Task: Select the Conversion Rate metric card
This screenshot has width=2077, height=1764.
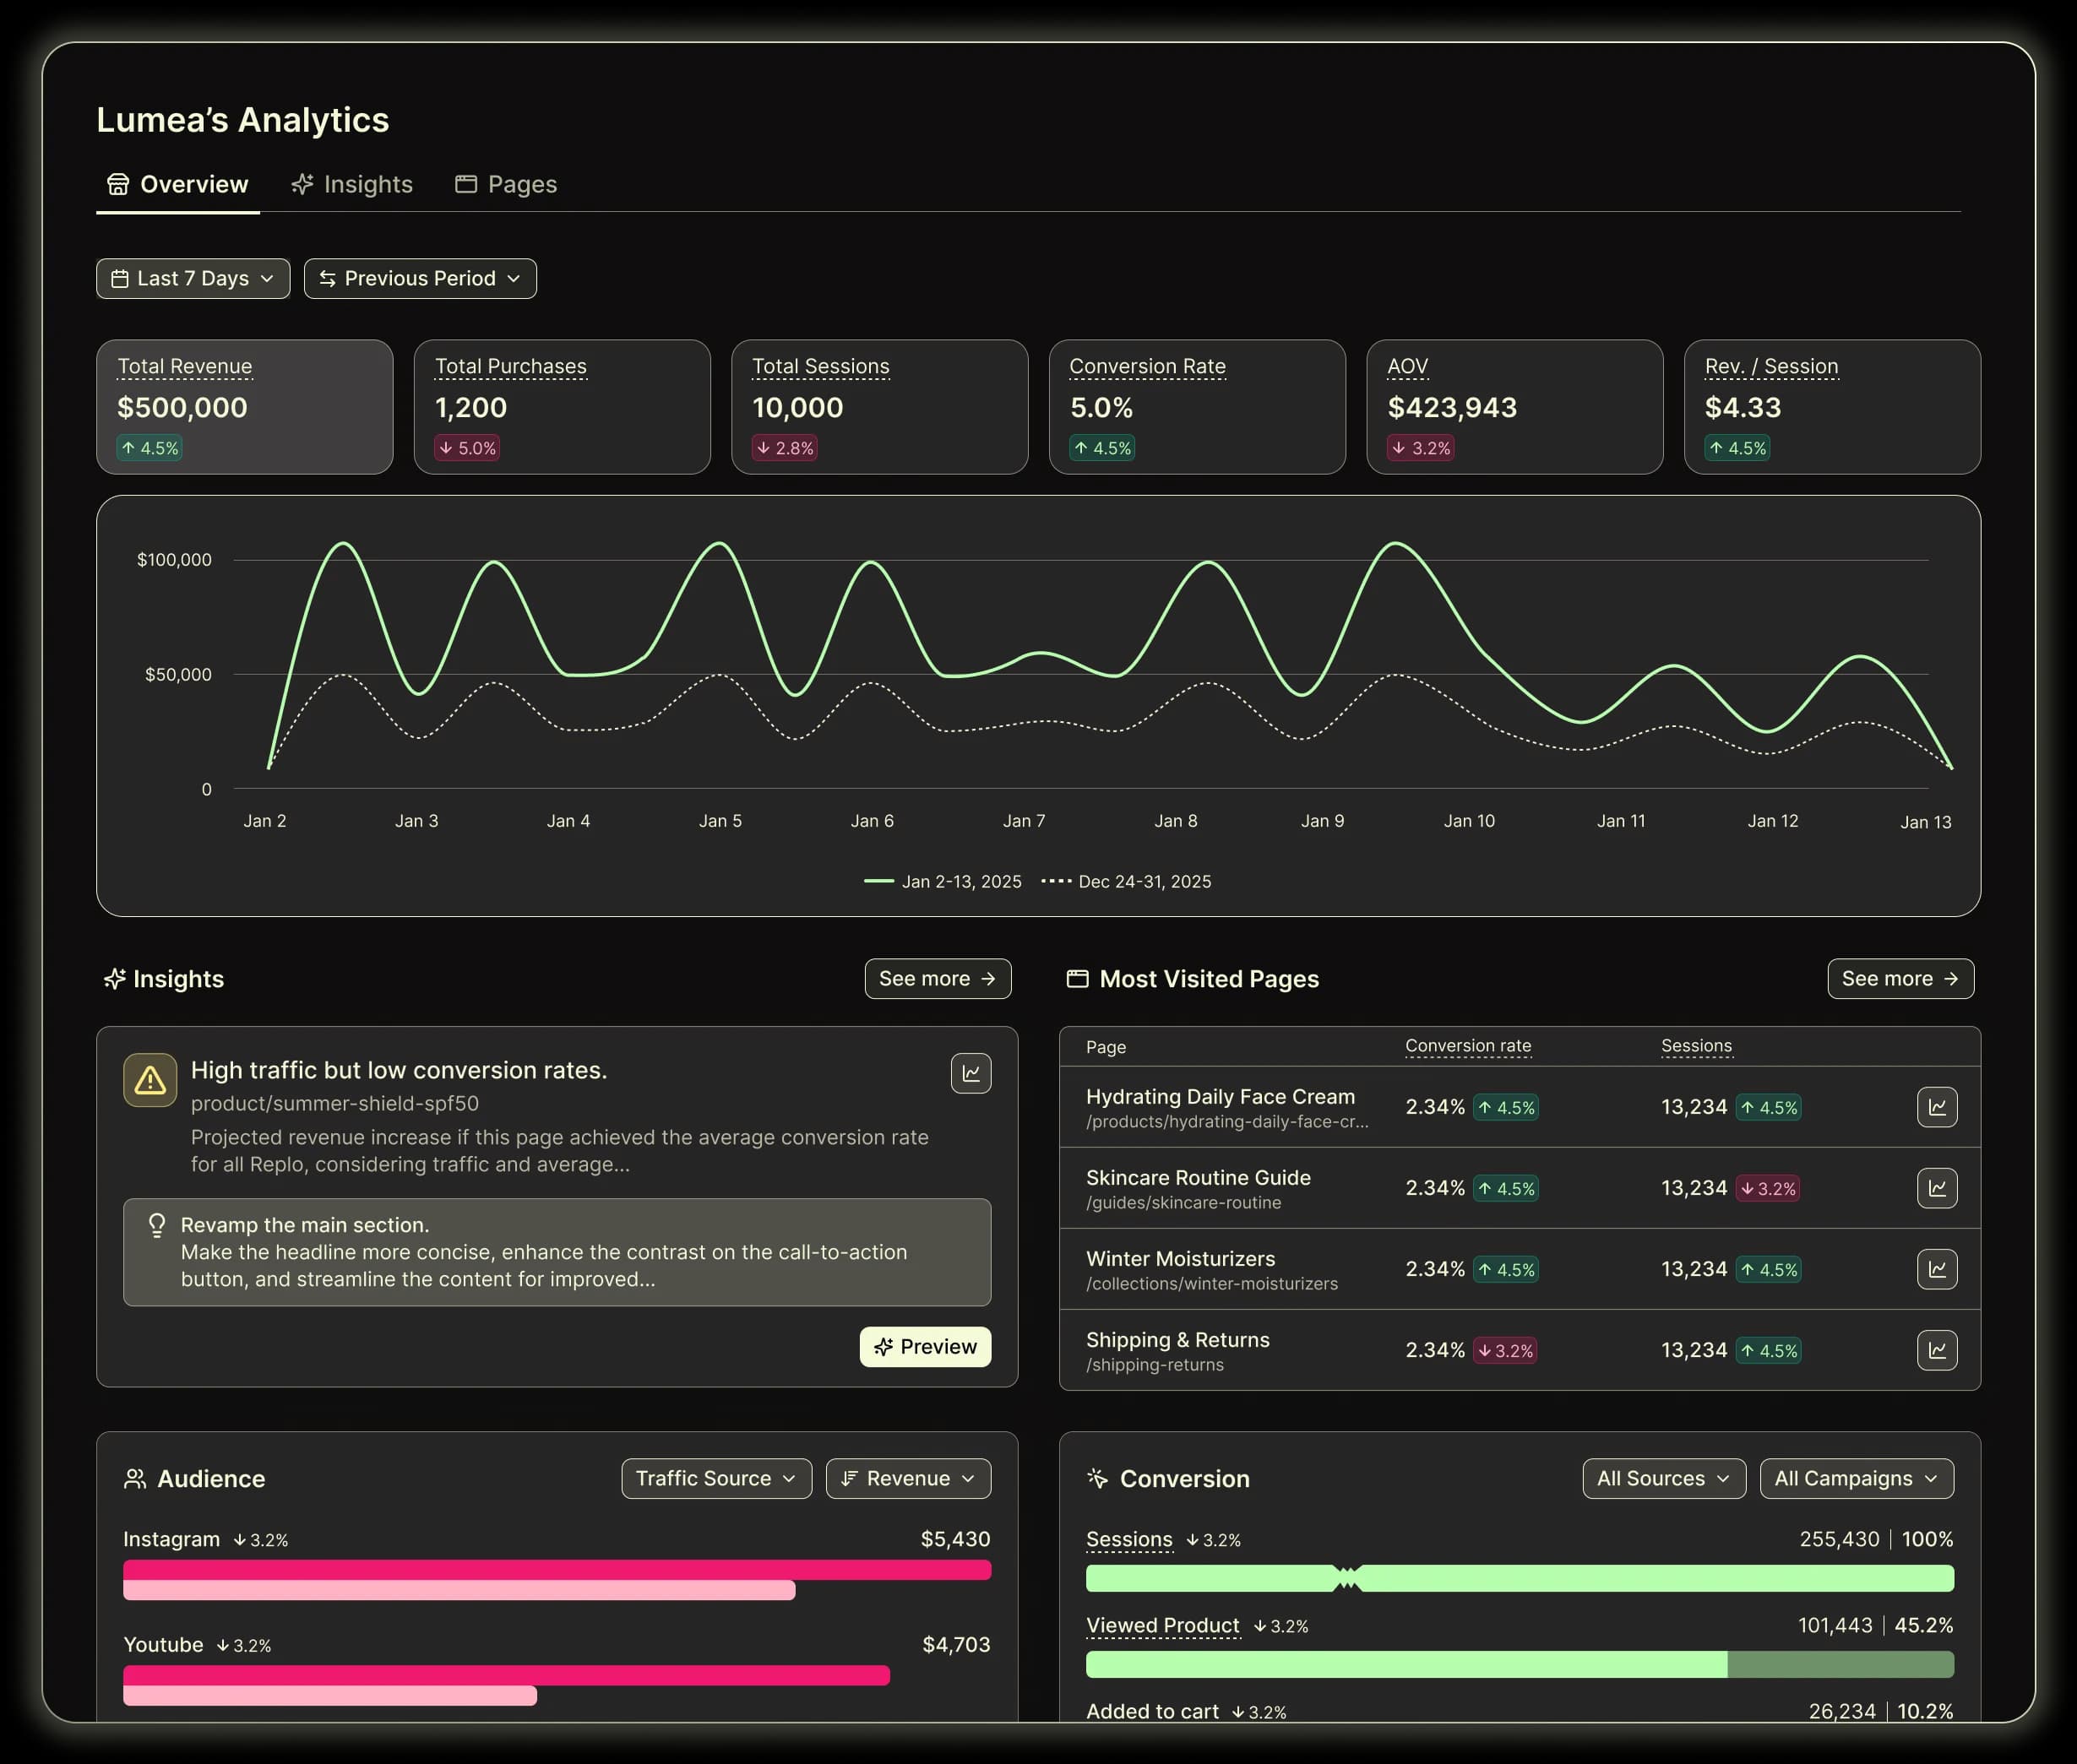Action: click(x=1197, y=407)
